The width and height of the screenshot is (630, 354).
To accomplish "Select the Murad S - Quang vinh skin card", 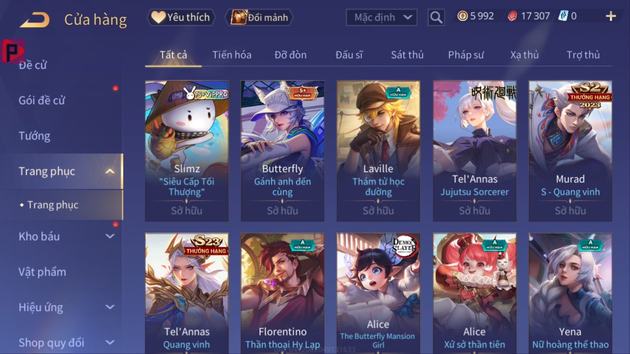I will tap(570, 151).
